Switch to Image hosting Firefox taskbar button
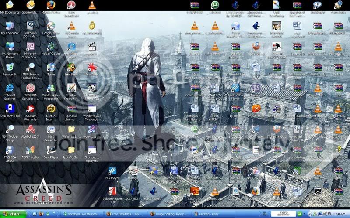The image size is (350, 218). [170, 214]
